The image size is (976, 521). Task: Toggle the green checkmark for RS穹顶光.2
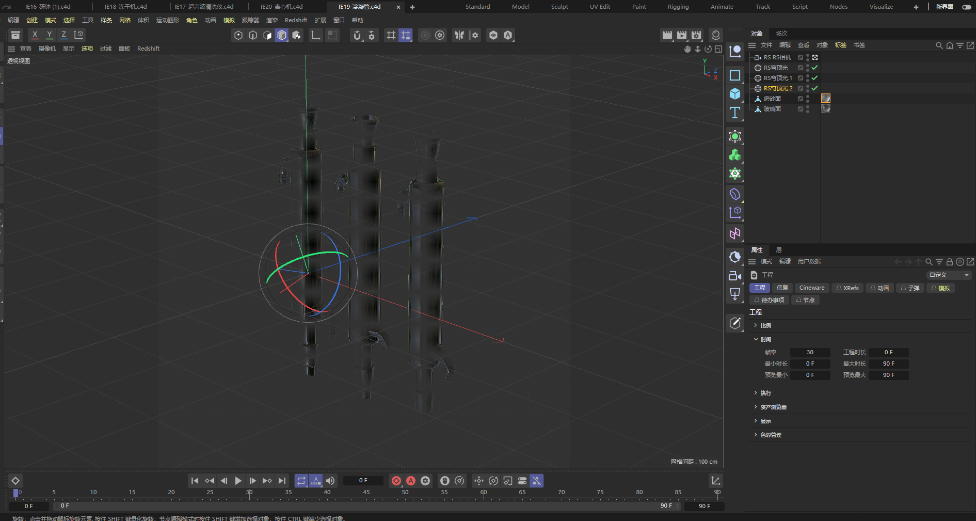[814, 88]
